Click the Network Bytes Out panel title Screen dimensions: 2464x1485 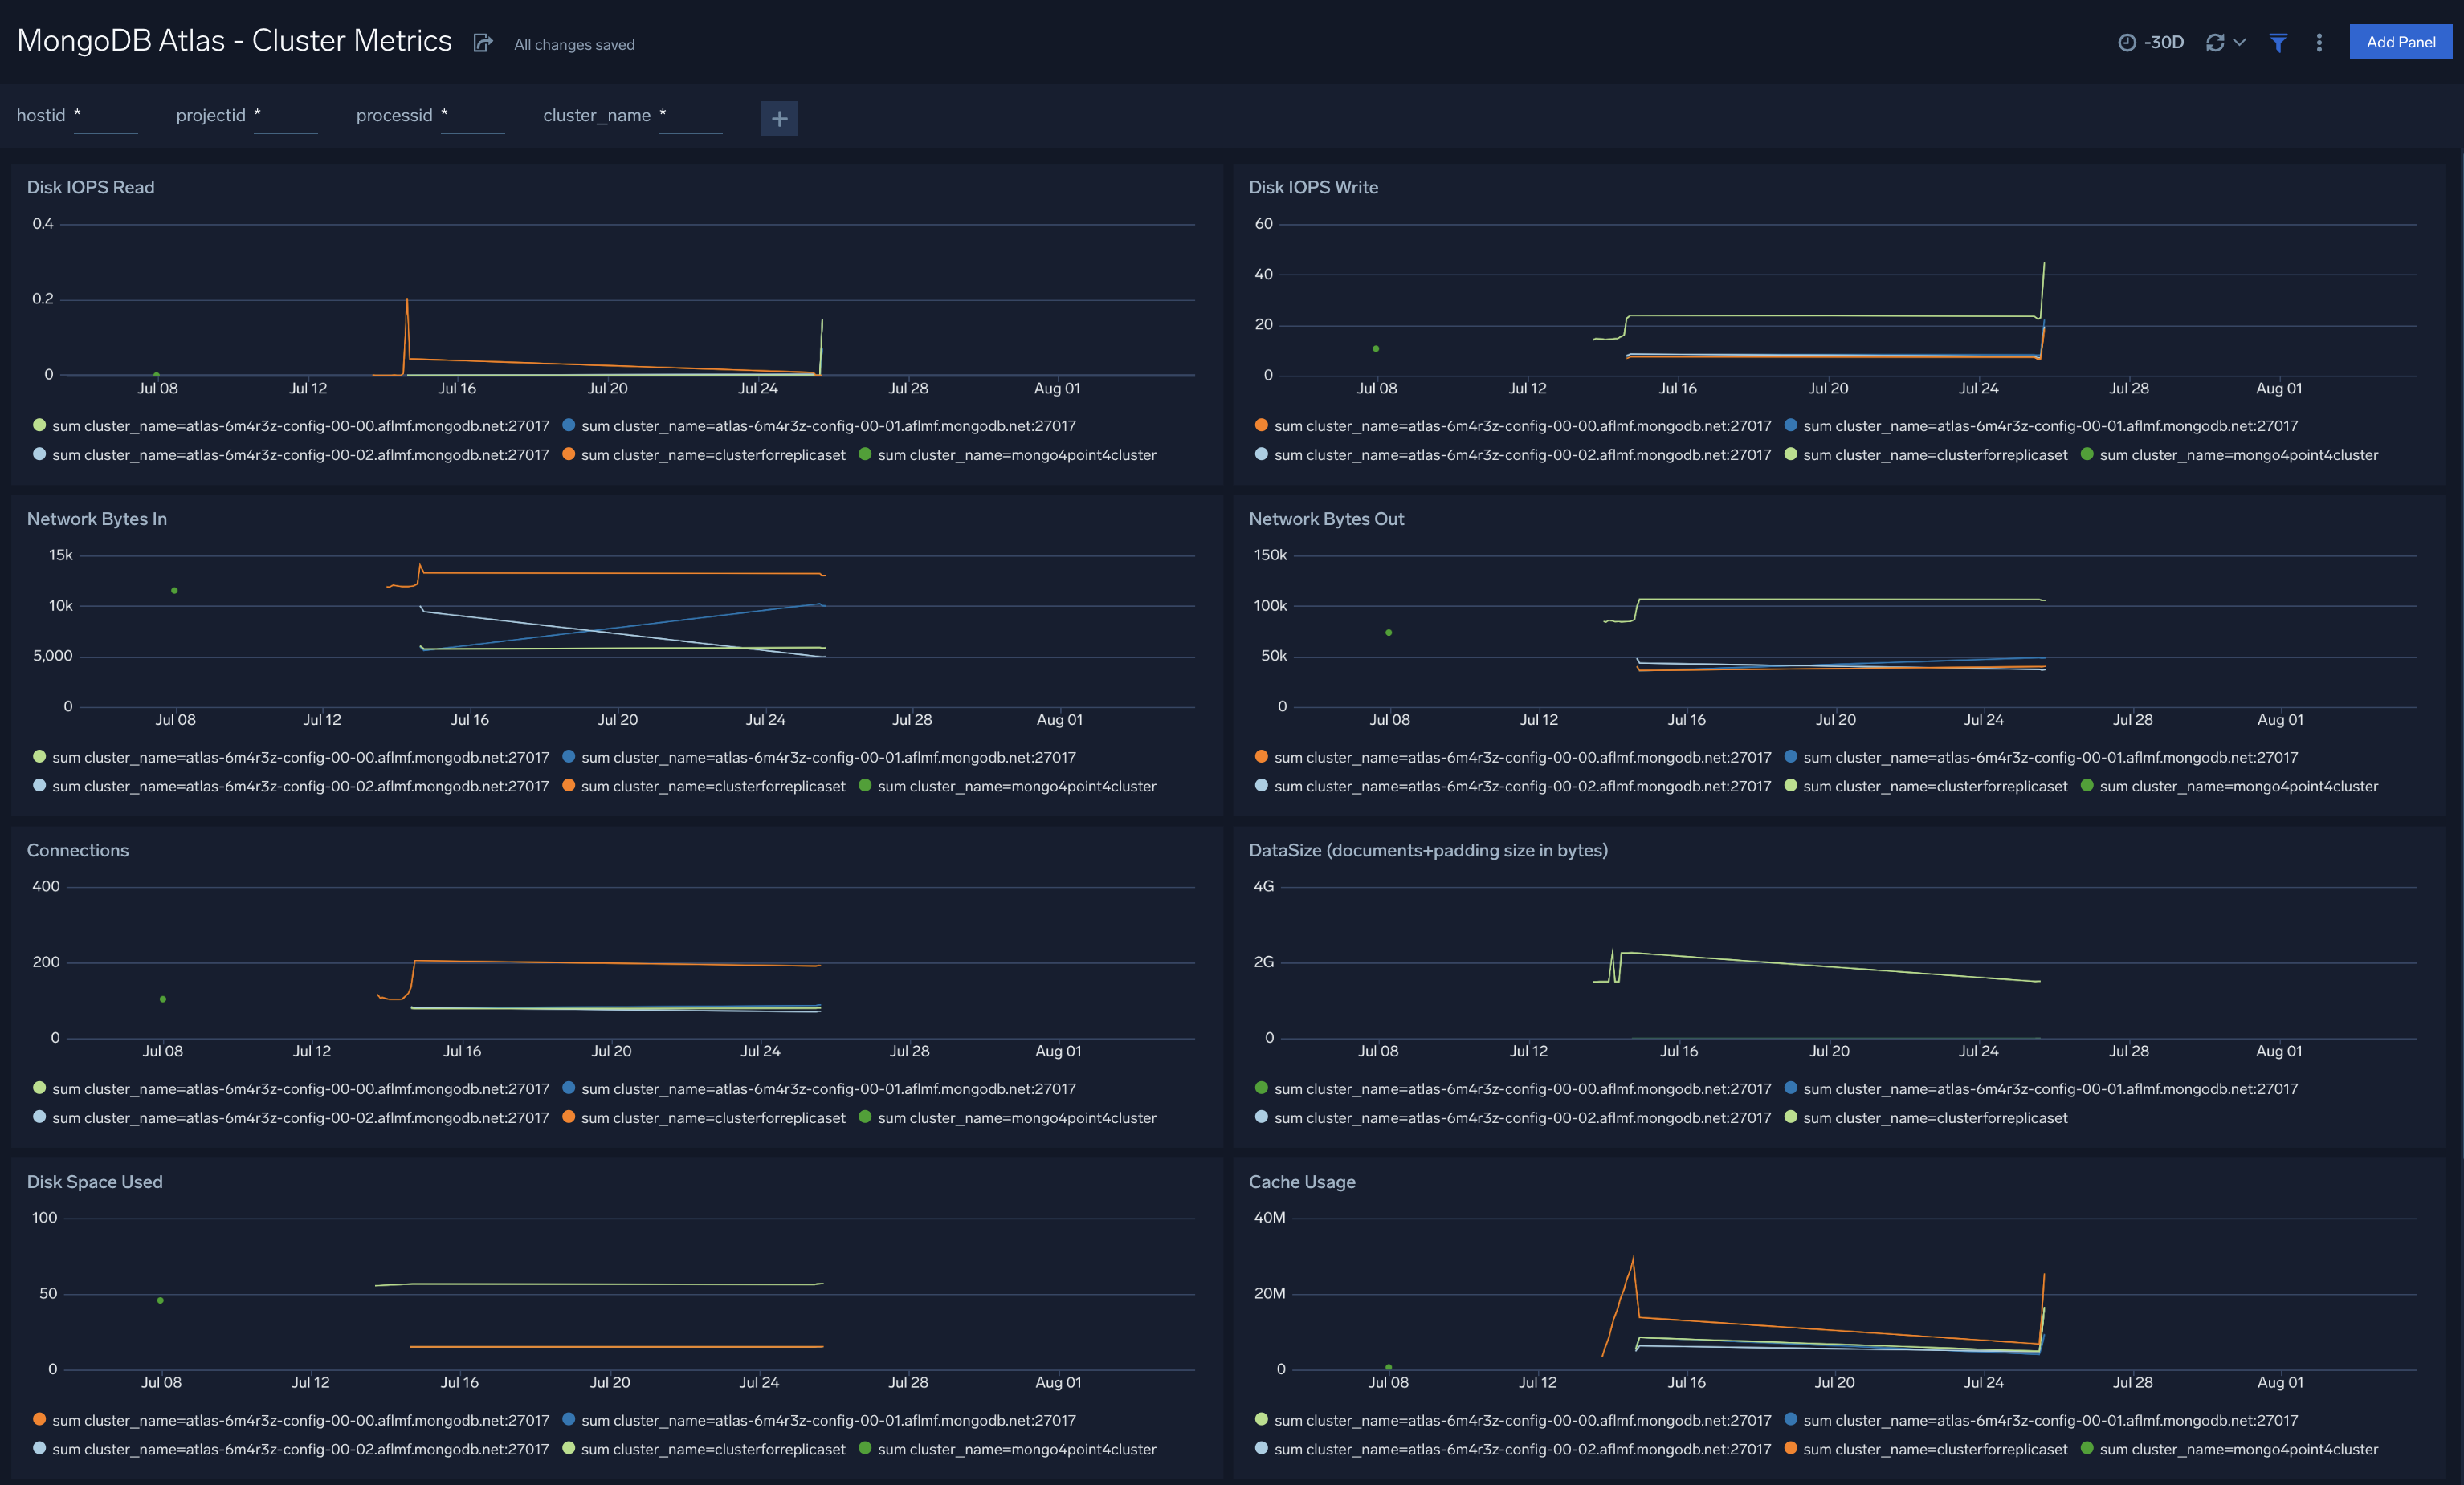pyautogui.click(x=1326, y=518)
